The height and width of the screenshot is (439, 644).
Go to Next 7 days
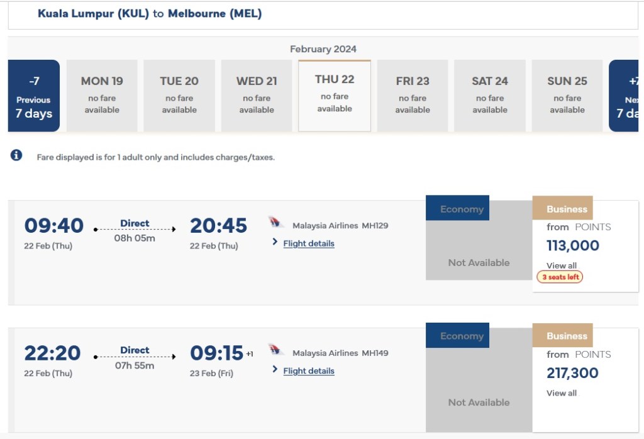pos(626,96)
